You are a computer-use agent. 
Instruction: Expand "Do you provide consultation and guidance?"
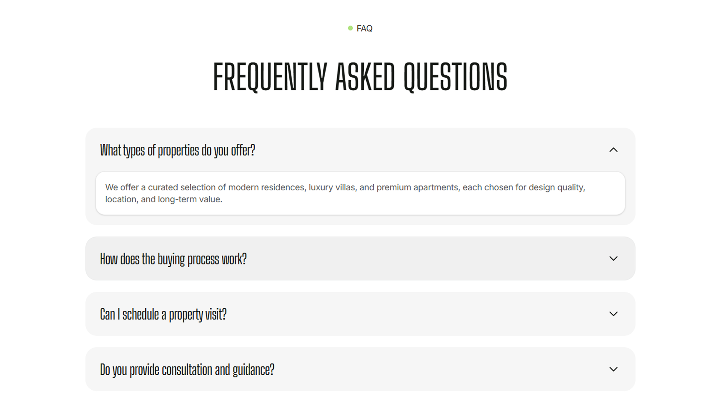(360, 369)
